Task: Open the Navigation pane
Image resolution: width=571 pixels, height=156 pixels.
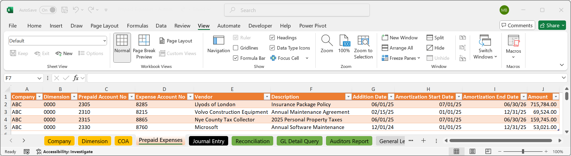Action: tap(218, 44)
